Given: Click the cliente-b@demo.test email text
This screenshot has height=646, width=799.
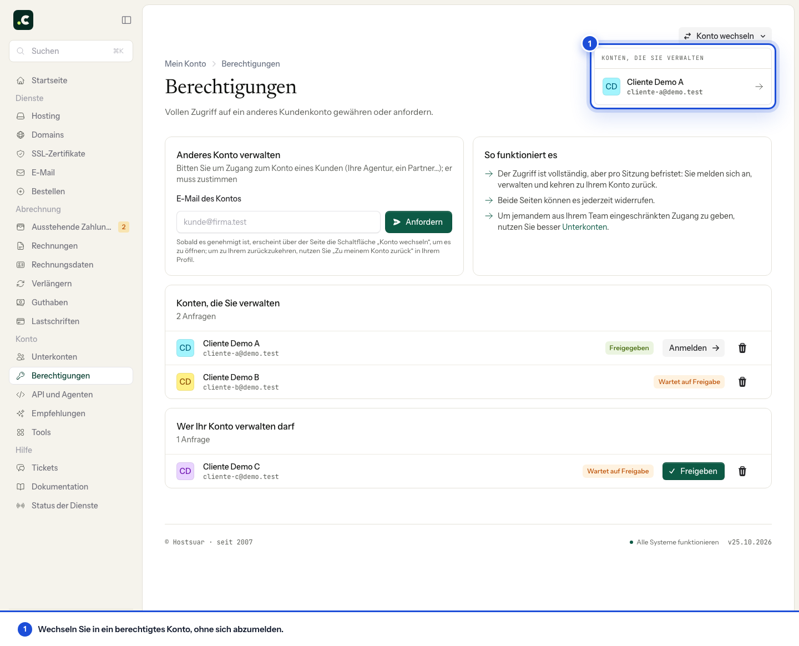Looking at the screenshot, I should (241, 387).
